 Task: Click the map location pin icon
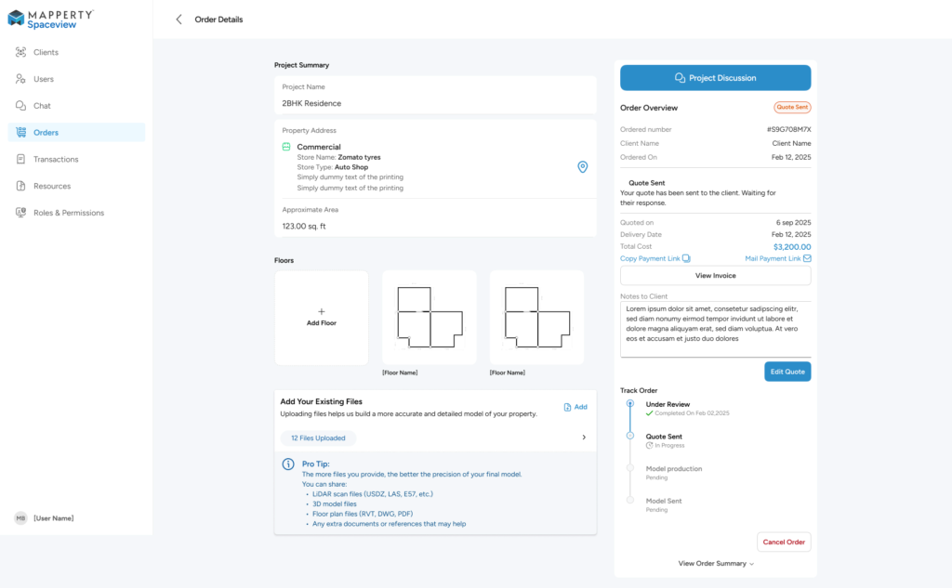583,167
